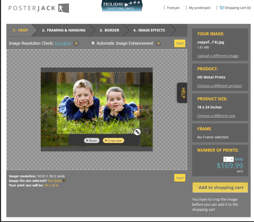The image size is (254, 222).
Task: Select the Image Effects step tab
Action: [x=149, y=30]
